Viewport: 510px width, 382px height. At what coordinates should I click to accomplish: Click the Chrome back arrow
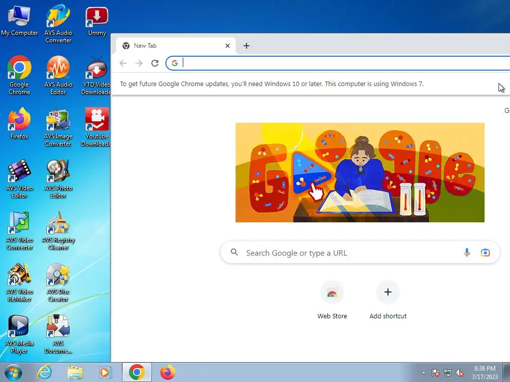click(x=123, y=63)
